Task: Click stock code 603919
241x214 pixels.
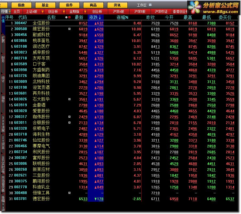Action: point(21,105)
